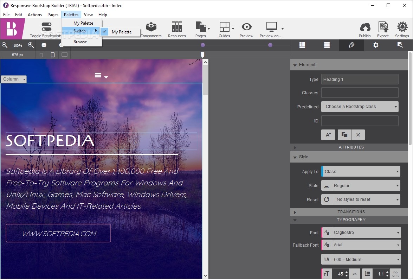Screen dimensions: 413x279
Task: Click the minus circle breakpoint icon
Action: coord(44,45)
